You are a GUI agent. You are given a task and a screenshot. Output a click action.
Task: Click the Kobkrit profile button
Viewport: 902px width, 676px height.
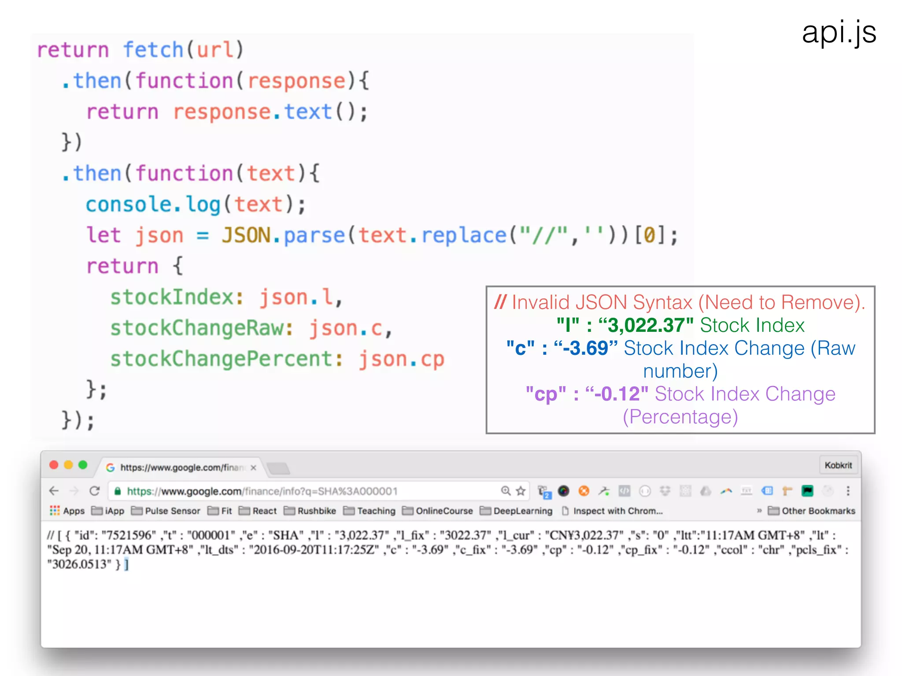(838, 465)
